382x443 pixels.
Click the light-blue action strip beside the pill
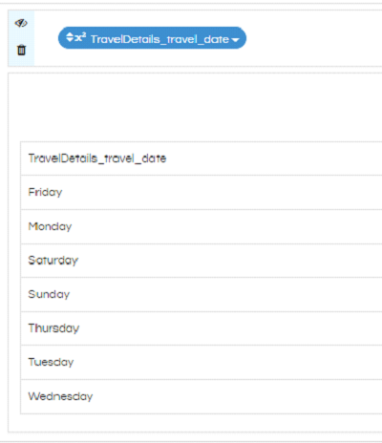point(21,36)
